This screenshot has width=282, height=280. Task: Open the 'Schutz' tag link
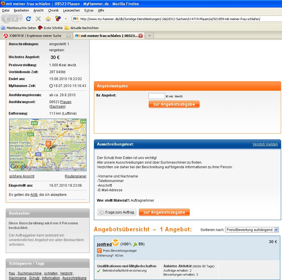(x=34, y=278)
